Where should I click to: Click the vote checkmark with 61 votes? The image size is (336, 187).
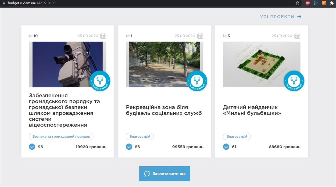pos(226,147)
